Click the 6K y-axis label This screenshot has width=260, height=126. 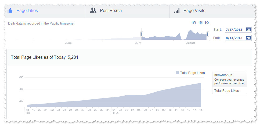tap(21, 77)
